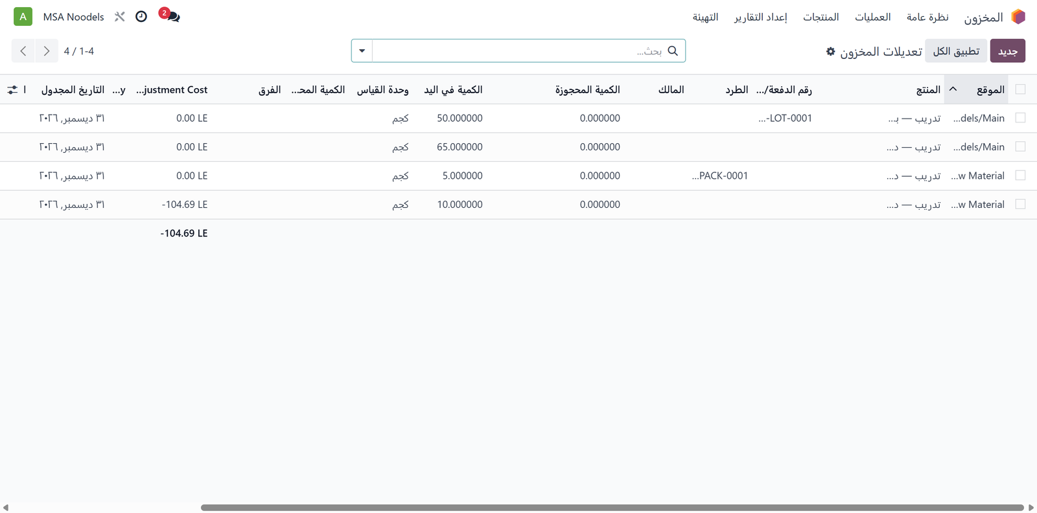Select the row with quantity 65.000000
The width and height of the screenshot is (1037, 513).
(x=1020, y=146)
